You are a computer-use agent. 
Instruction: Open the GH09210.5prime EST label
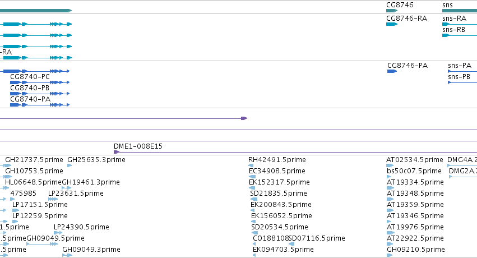[x=416, y=250]
